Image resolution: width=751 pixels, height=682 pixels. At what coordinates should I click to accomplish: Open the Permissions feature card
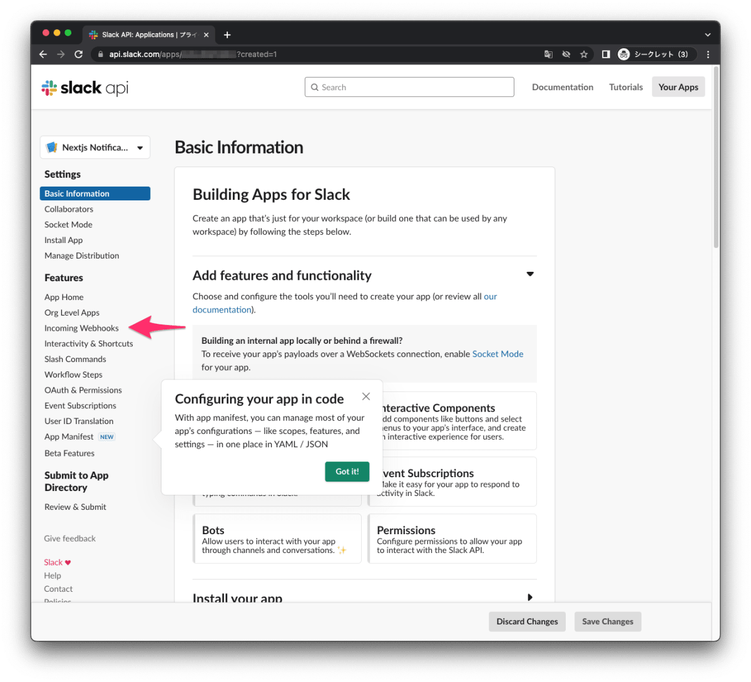(452, 539)
